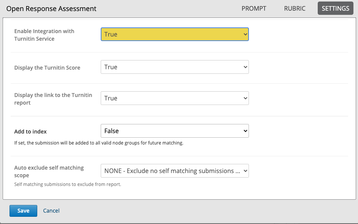Select the SETTINGS tab
Image resolution: width=358 pixels, height=224 pixels.
pos(336,8)
